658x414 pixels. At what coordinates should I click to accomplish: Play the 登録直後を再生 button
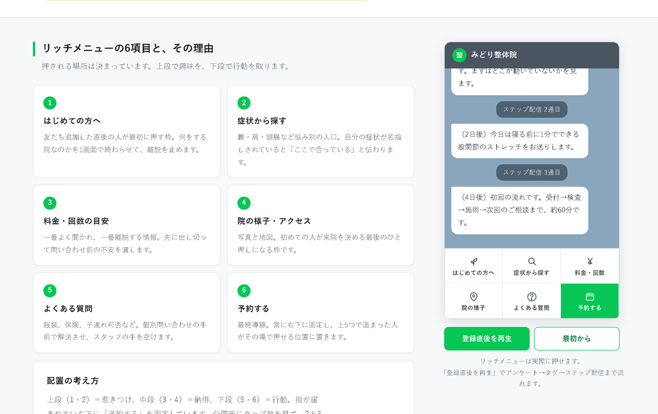(487, 338)
